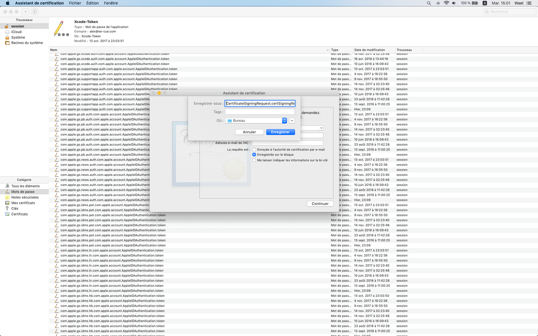Click the Enregistrer button

tap(280, 132)
